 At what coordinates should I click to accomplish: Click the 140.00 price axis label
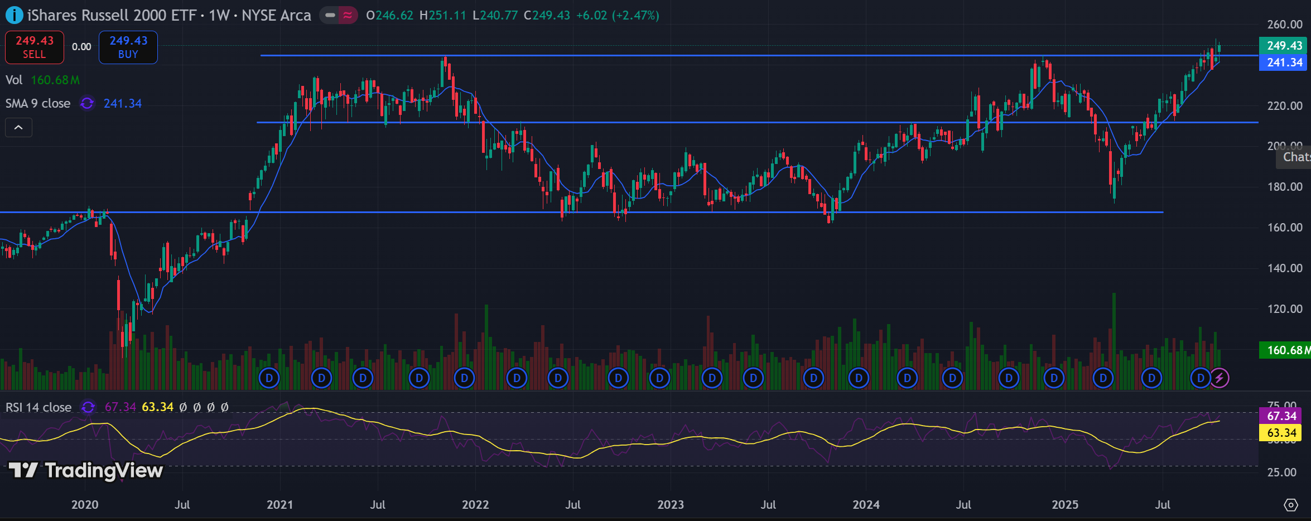point(1285,268)
